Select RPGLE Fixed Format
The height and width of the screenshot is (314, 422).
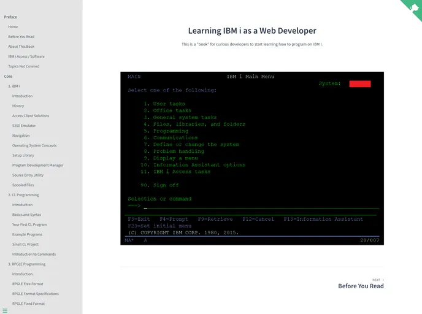click(29, 304)
